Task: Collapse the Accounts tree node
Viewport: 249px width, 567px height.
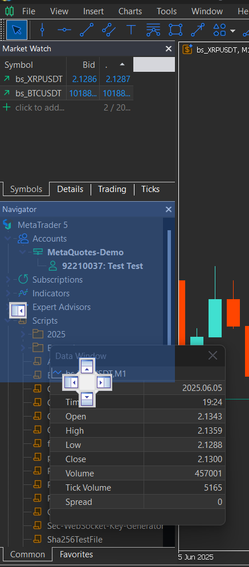Action: point(8,238)
